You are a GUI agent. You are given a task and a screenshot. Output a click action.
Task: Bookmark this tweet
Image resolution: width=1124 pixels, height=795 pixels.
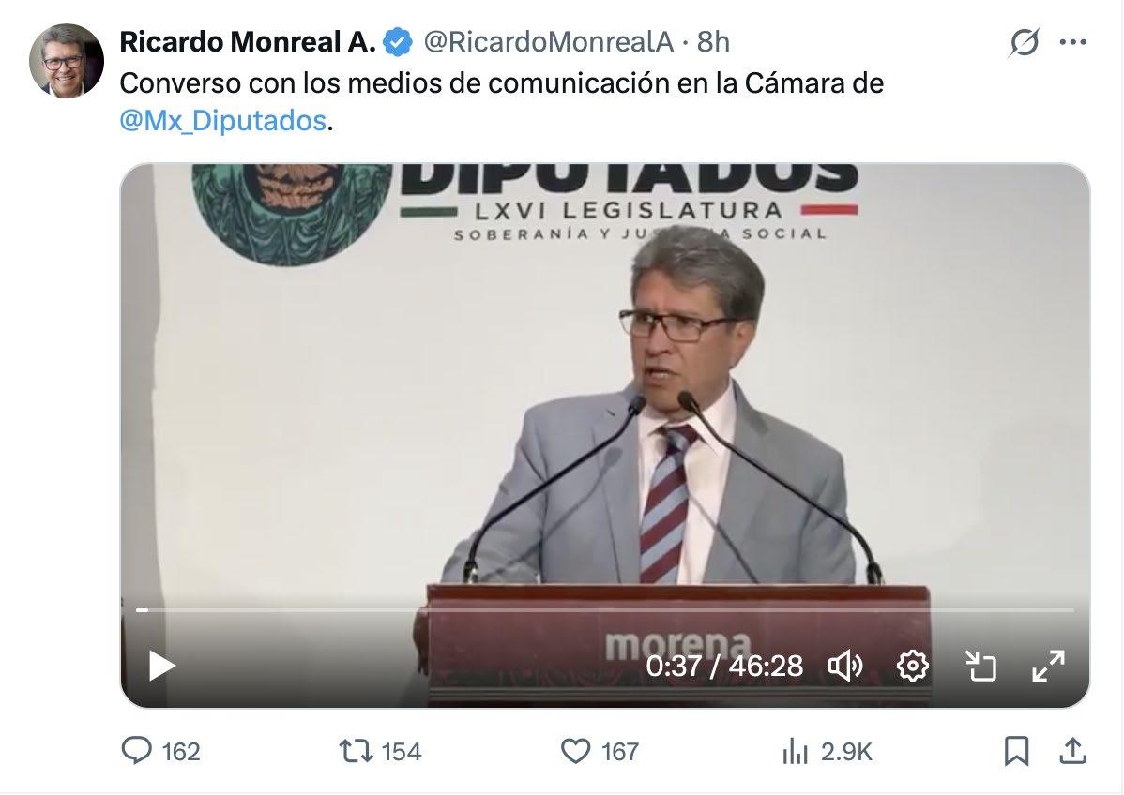(1016, 751)
